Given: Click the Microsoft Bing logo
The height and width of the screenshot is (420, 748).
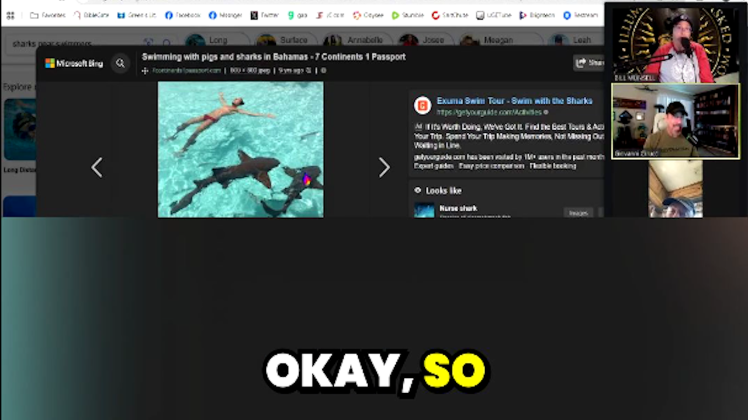Looking at the screenshot, I should click(x=74, y=64).
